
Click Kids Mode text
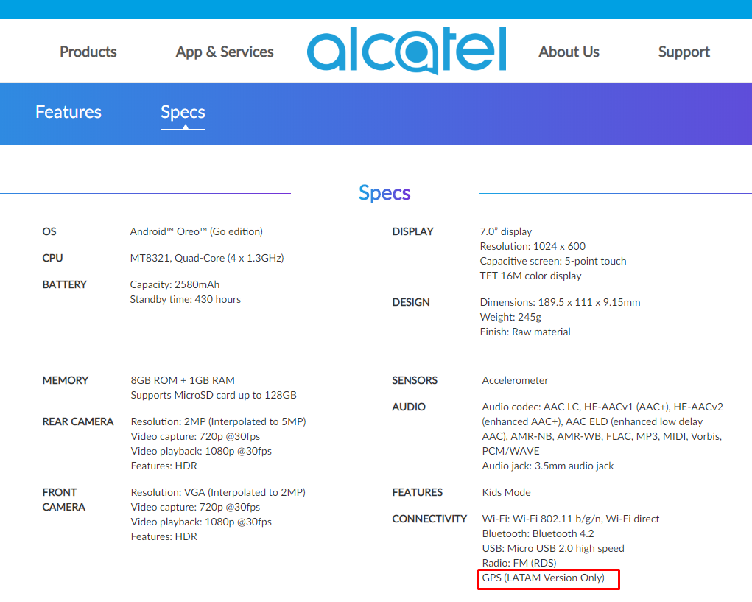click(507, 492)
